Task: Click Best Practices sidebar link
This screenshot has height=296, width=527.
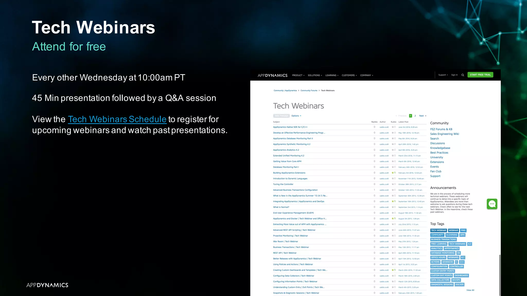Action: tap(439, 153)
